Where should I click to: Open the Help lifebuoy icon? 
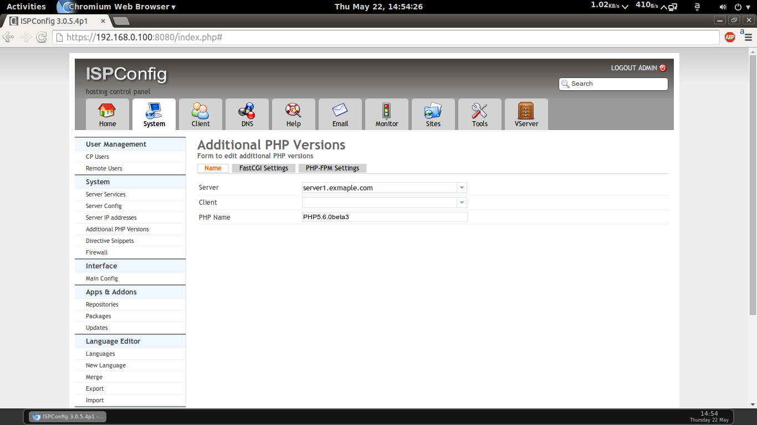pos(293,114)
